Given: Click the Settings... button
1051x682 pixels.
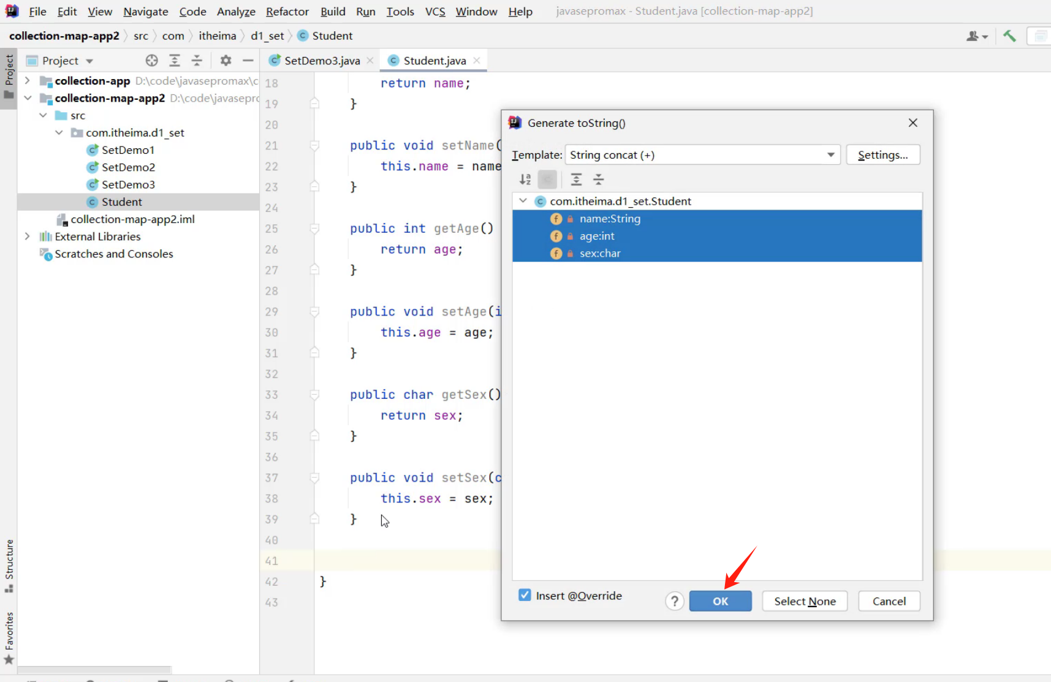Looking at the screenshot, I should click(x=882, y=155).
